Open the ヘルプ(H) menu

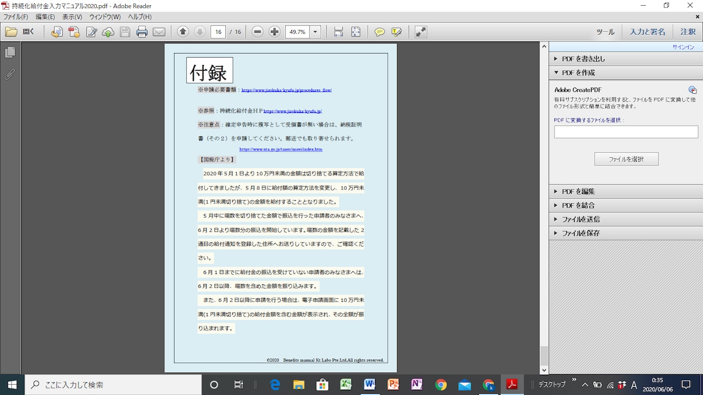139,17
